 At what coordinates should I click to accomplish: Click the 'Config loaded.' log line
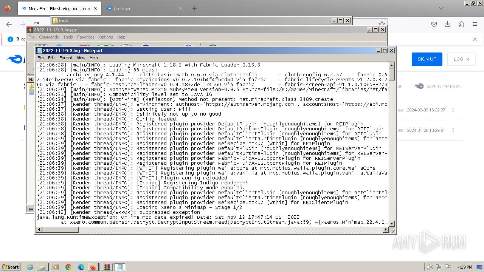pyautogui.click(x=107, y=119)
